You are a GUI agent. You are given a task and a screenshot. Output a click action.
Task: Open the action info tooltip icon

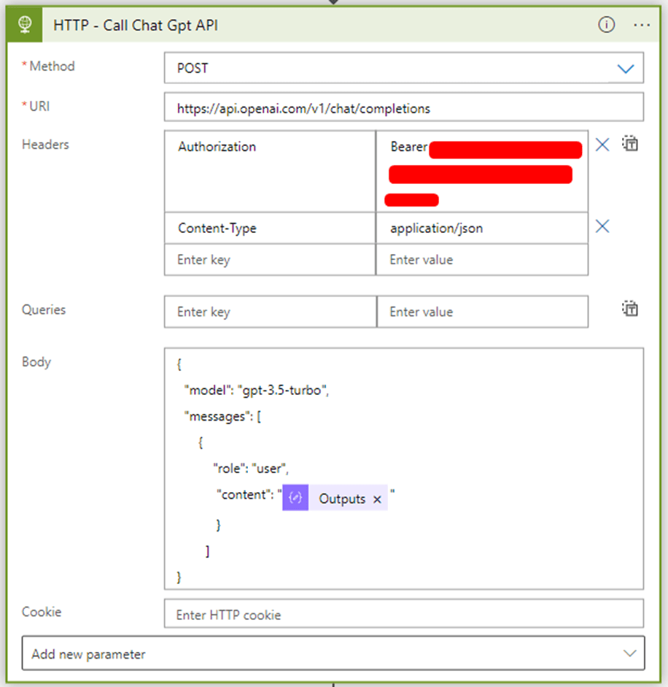606,24
